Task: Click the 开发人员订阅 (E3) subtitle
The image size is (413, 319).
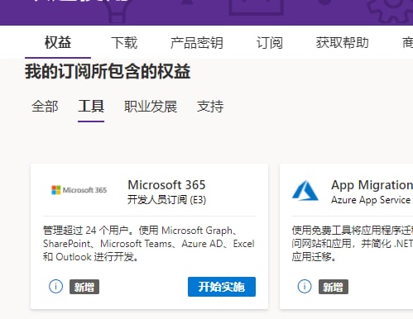Action: click(x=166, y=200)
